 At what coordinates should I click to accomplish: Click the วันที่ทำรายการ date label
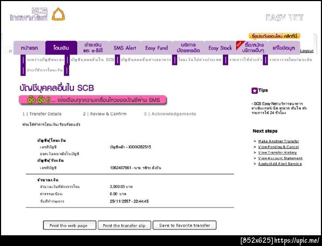(x=52, y=202)
